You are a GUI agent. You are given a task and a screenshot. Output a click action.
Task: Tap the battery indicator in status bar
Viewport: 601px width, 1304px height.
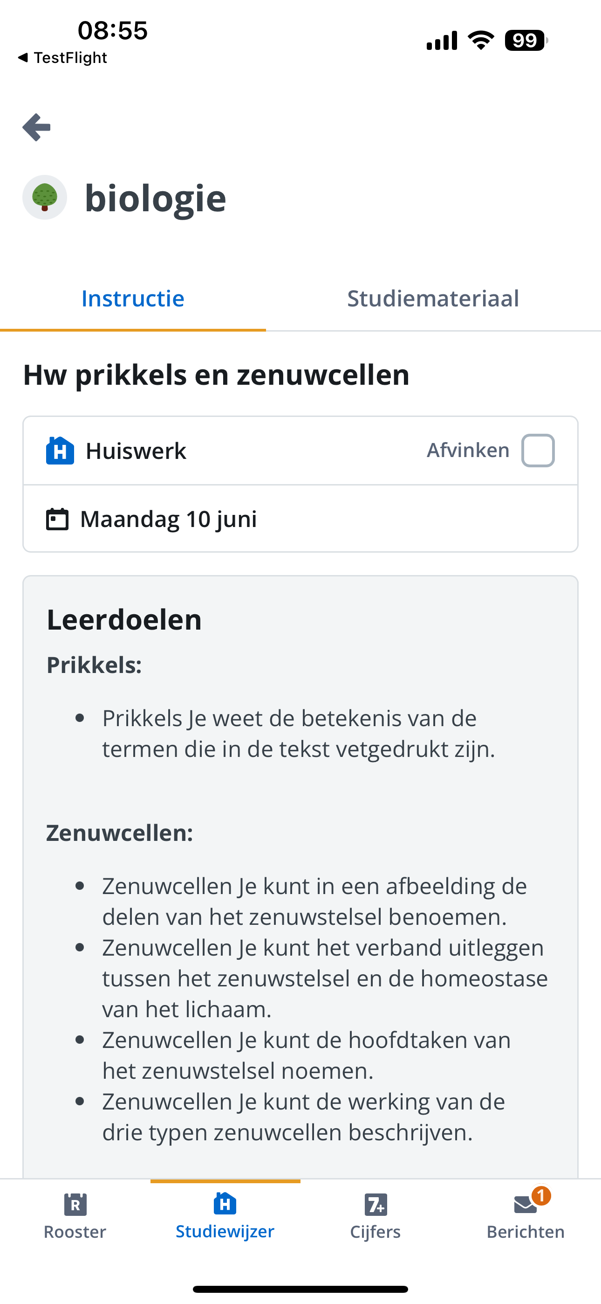pos(526,41)
